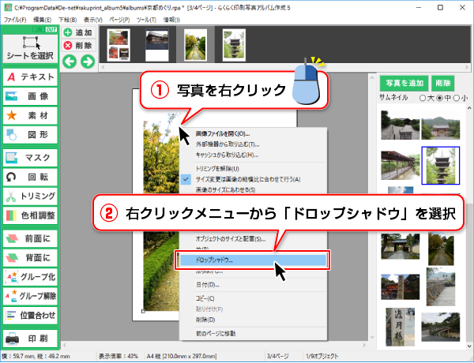Open the 画像 image tool

tap(29, 95)
